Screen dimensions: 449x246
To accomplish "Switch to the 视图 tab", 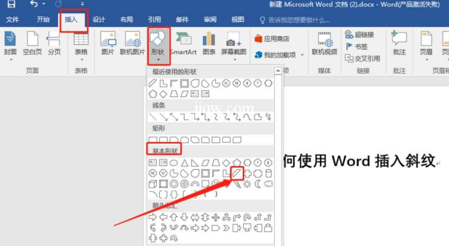I will point(237,19).
